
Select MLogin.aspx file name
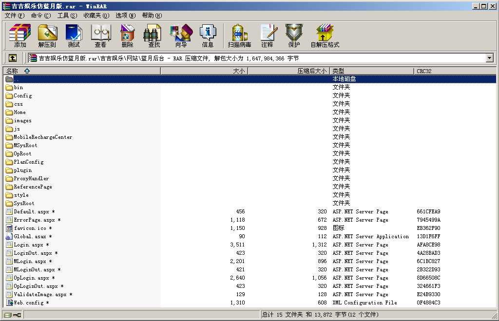tap(33, 261)
